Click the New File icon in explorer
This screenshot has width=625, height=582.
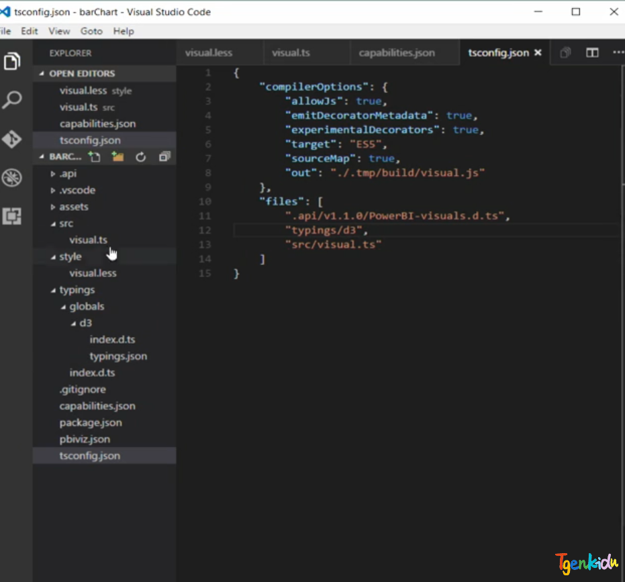click(95, 157)
